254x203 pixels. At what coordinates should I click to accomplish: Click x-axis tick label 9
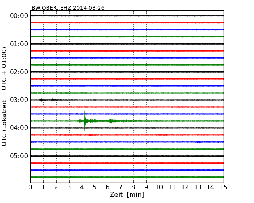(x=146, y=187)
